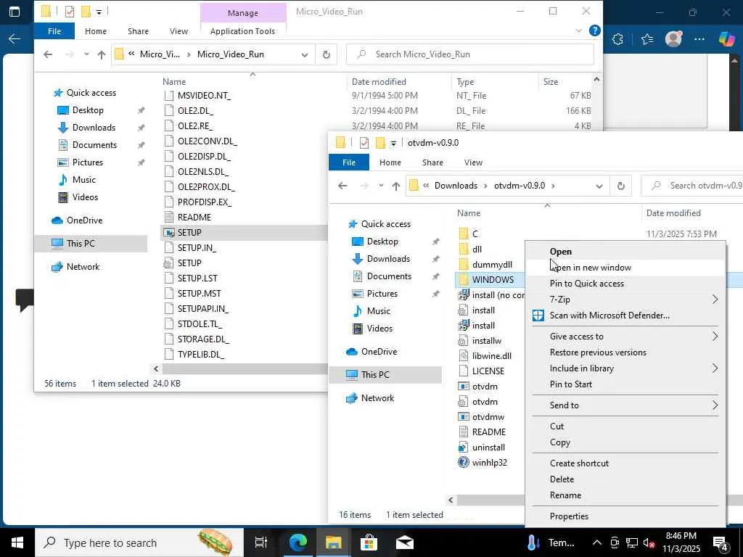The image size is (743, 557).
Task: Select the winhlp32 file
Action: (x=490, y=462)
